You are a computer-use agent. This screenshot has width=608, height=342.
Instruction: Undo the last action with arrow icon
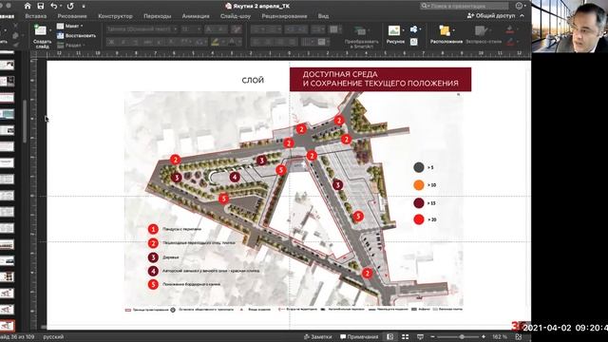54,6
